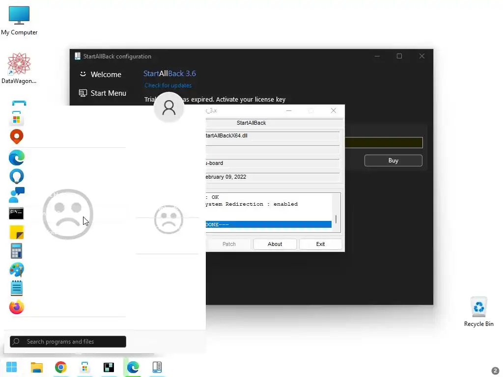Image resolution: width=503 pixels, height=377 pixels.
Task: Select the highlighted DONE log line
Action: [269, 224]
